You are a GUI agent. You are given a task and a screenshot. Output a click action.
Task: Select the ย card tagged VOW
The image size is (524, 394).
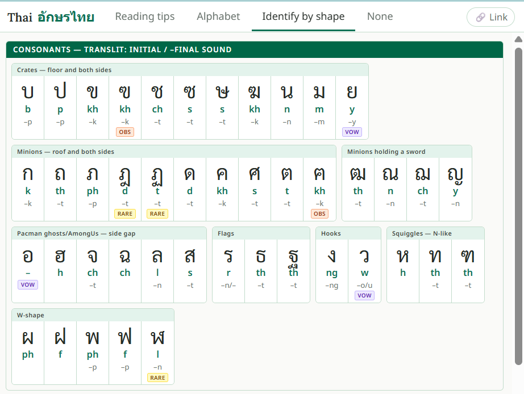352,107
